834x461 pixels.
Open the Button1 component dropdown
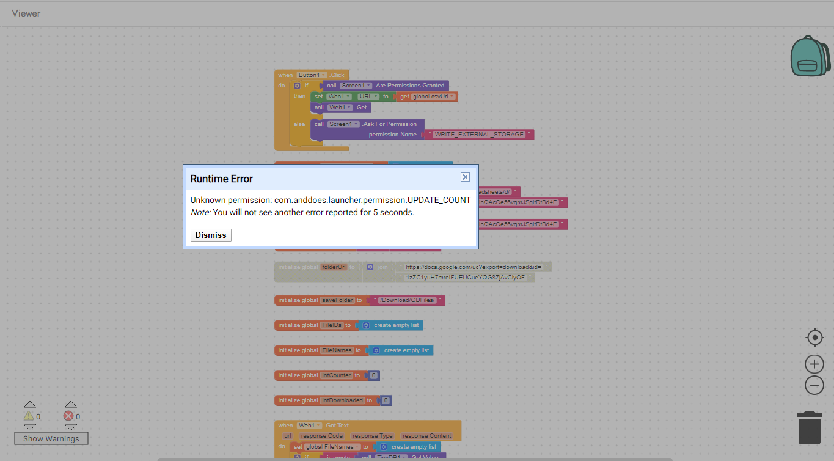pos(312,75)
